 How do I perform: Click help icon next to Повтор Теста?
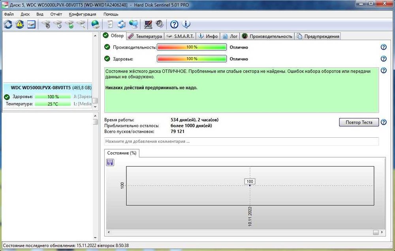[384, 122]
